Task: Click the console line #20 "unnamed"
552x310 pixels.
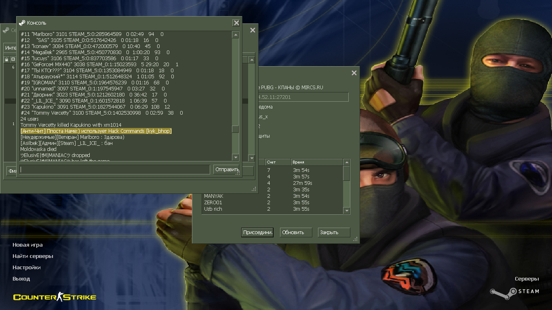Action: (93, 89)
